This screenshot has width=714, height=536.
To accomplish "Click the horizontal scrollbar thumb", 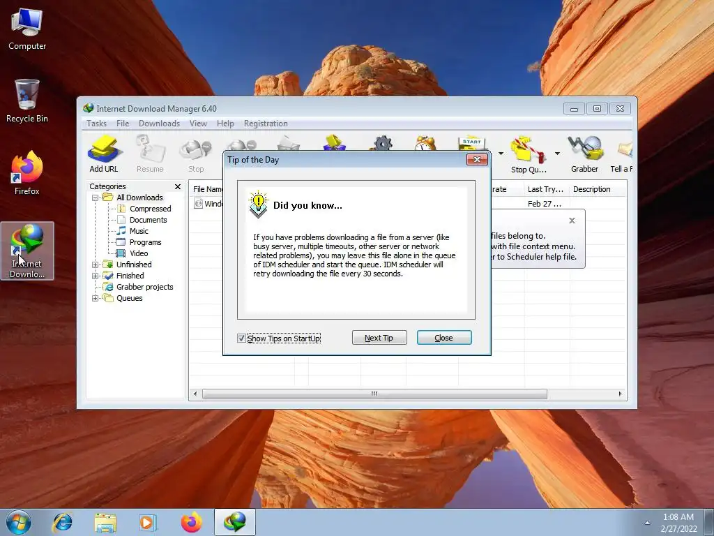I will (x=374, y=394).
